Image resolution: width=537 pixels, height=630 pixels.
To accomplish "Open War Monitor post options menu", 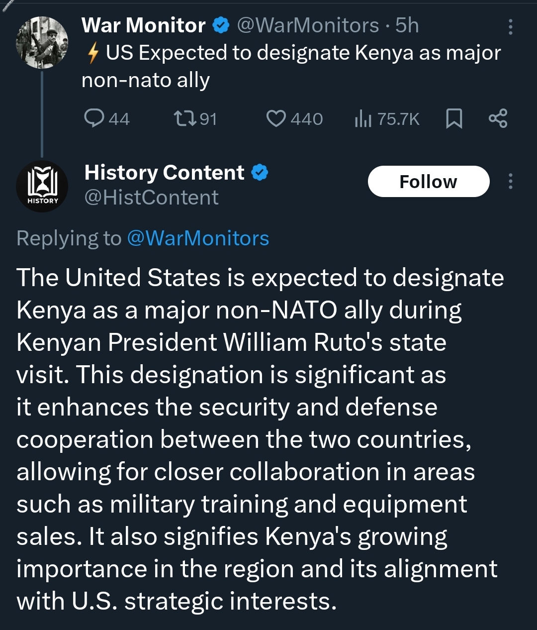I will point(510,27).
